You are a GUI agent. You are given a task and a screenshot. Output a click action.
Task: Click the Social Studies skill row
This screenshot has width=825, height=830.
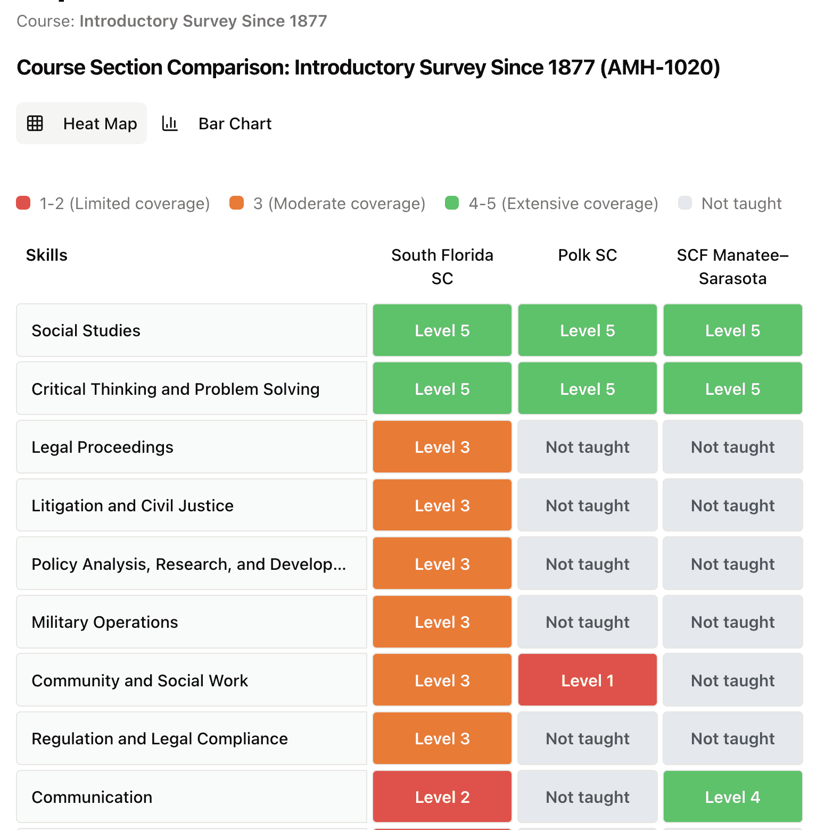pos(192,330)
